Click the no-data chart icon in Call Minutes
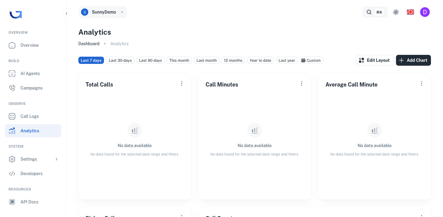The height and width of the screenshot is (217, 443). (x=255, y=130)
